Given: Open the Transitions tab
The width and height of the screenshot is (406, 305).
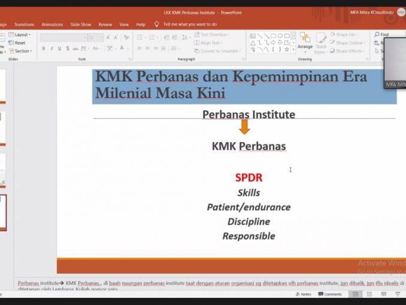Looking at the screenshot, I should point(24,25).
